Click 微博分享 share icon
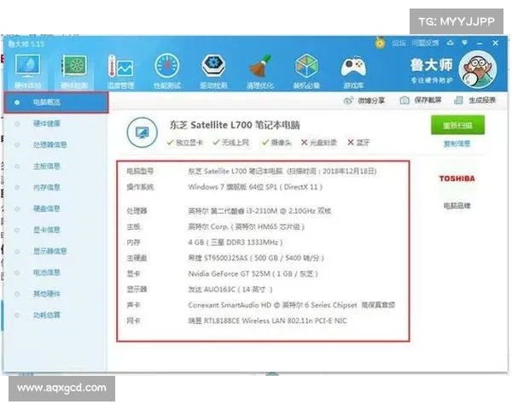Screen dimensions: 512x410 coord(364,101)
